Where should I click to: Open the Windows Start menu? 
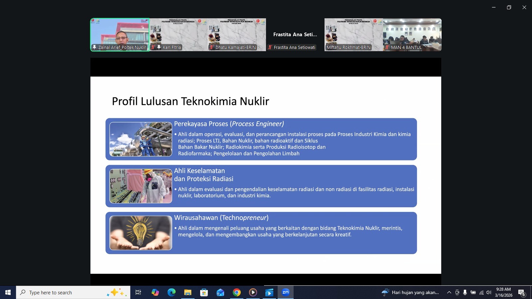[x=8, y=292]
